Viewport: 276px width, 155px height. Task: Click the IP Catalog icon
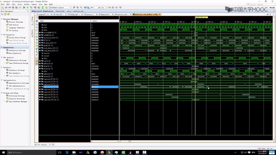click(7, 30)
